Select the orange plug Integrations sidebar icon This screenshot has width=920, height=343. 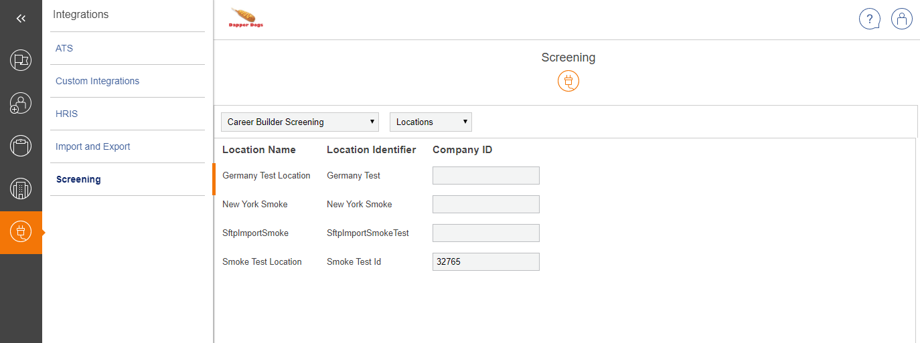[21, 232]
